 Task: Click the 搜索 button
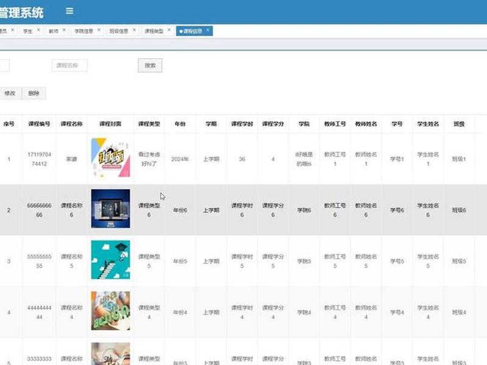tap(150, 66)
